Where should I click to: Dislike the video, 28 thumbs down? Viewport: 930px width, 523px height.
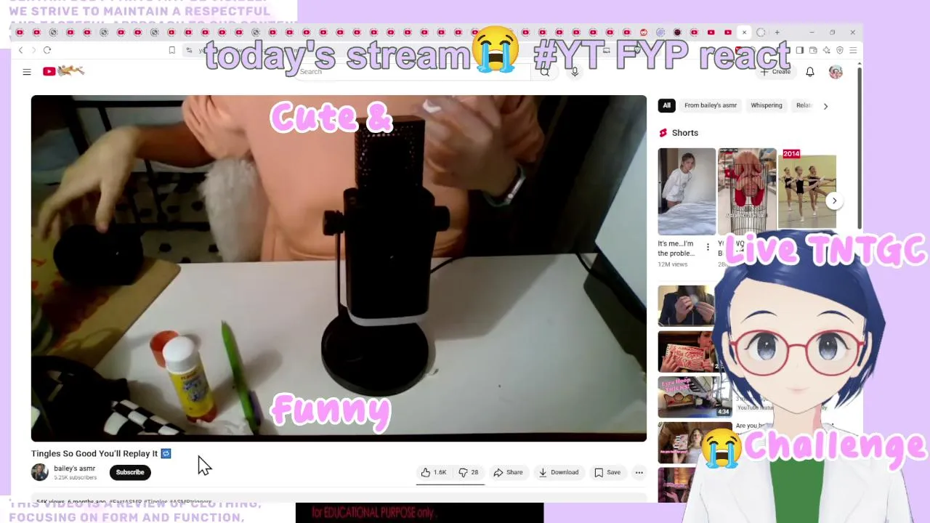point(469,472)
